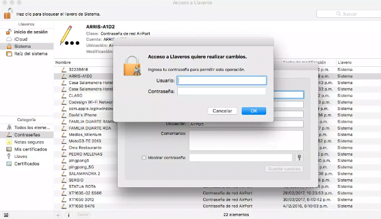Click the Mis certificados icon
381x219 pixels.
coord(9,149)
